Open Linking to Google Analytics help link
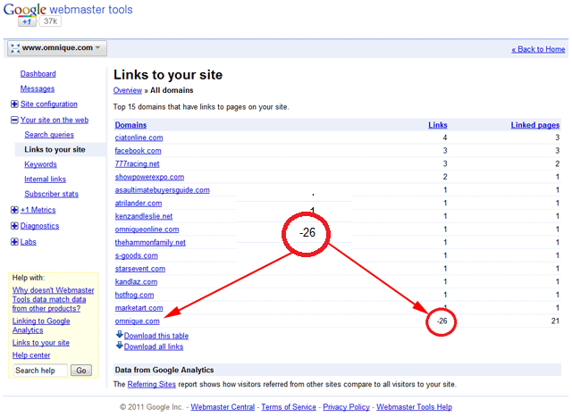 41,326
